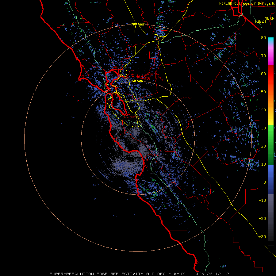Click the [dBZ] units label

point(260,21)
